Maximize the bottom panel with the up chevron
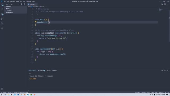 [165, 70]
